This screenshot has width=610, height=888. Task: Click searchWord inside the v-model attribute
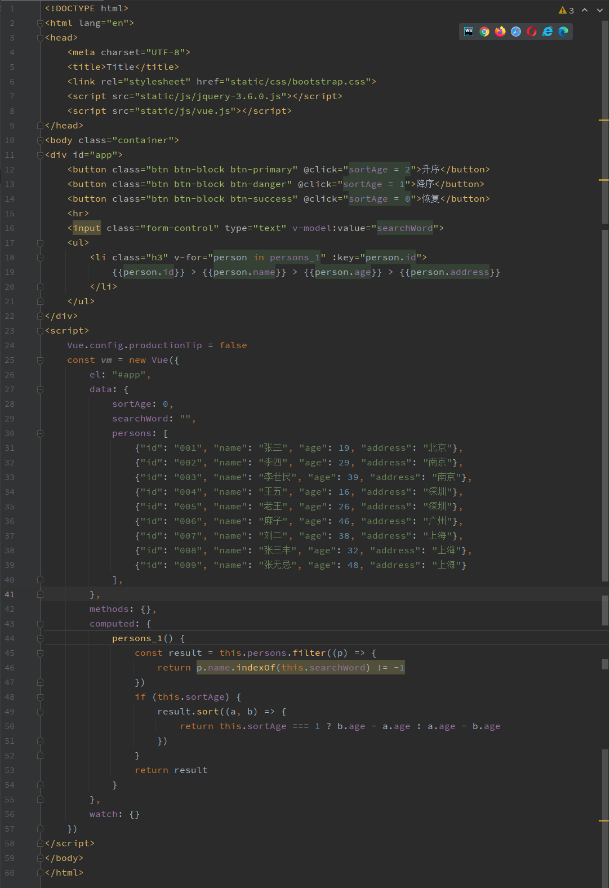tap(405, 228)
